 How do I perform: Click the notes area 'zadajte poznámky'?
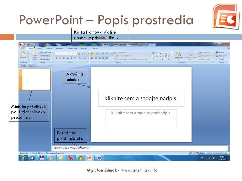click(x=140, y=148)
